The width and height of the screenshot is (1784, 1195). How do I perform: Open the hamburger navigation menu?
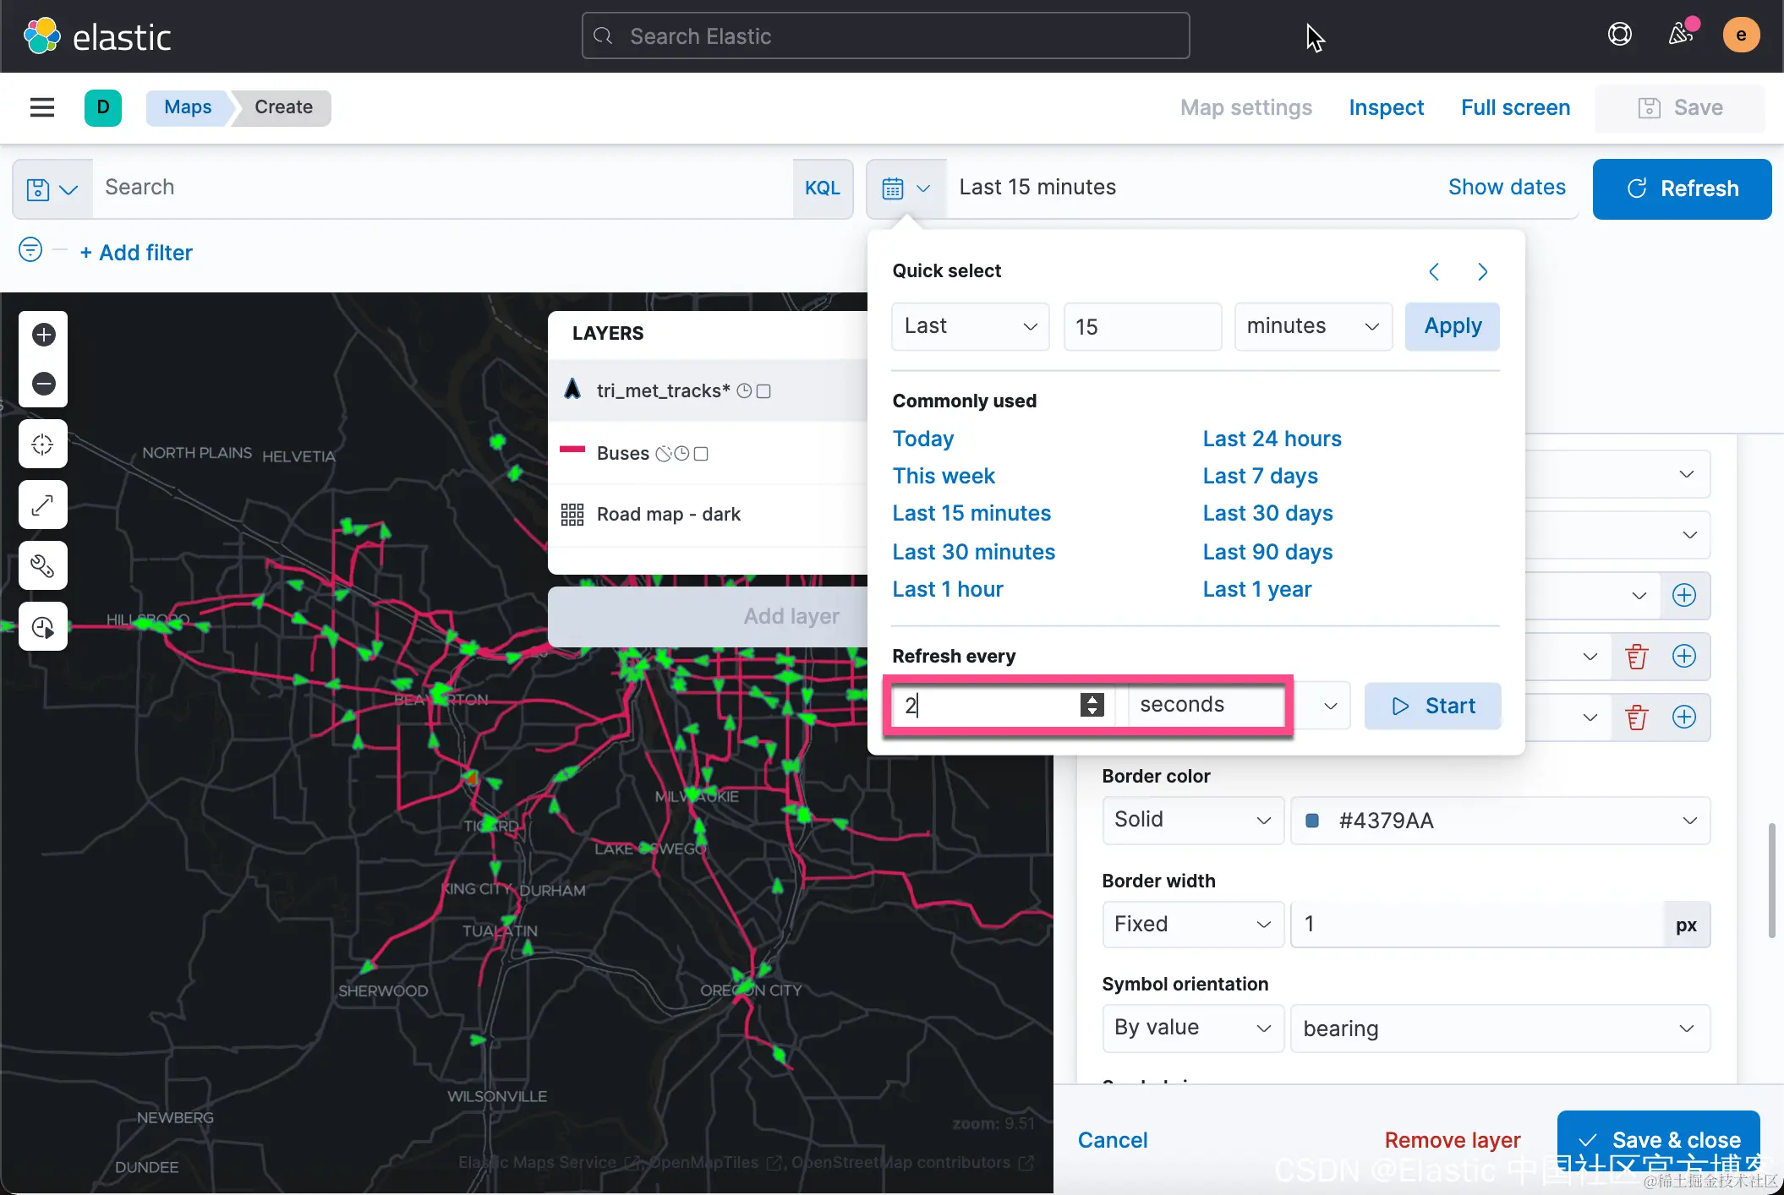pyautogui.click(x=42, y=107)
